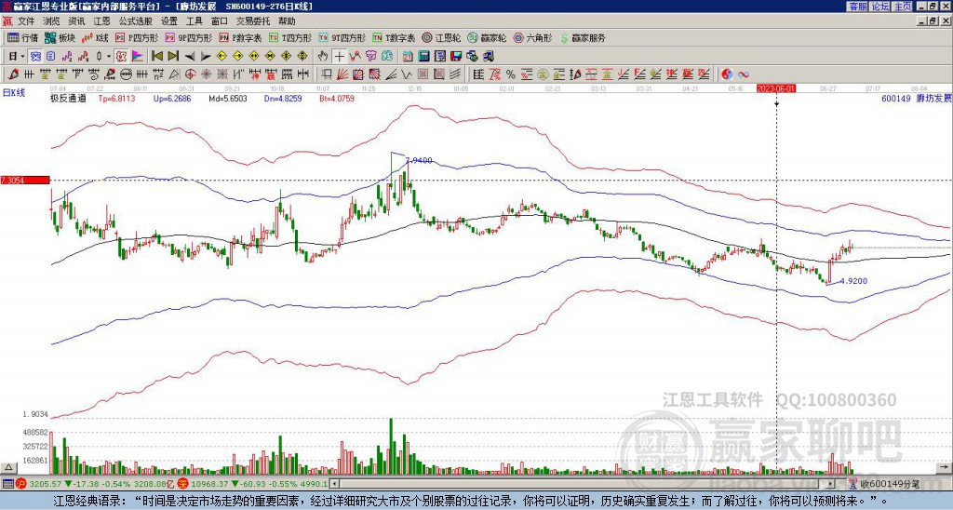Open the T四方形 tool
Viewport: 953px width, 510px height.
(290, 37)
